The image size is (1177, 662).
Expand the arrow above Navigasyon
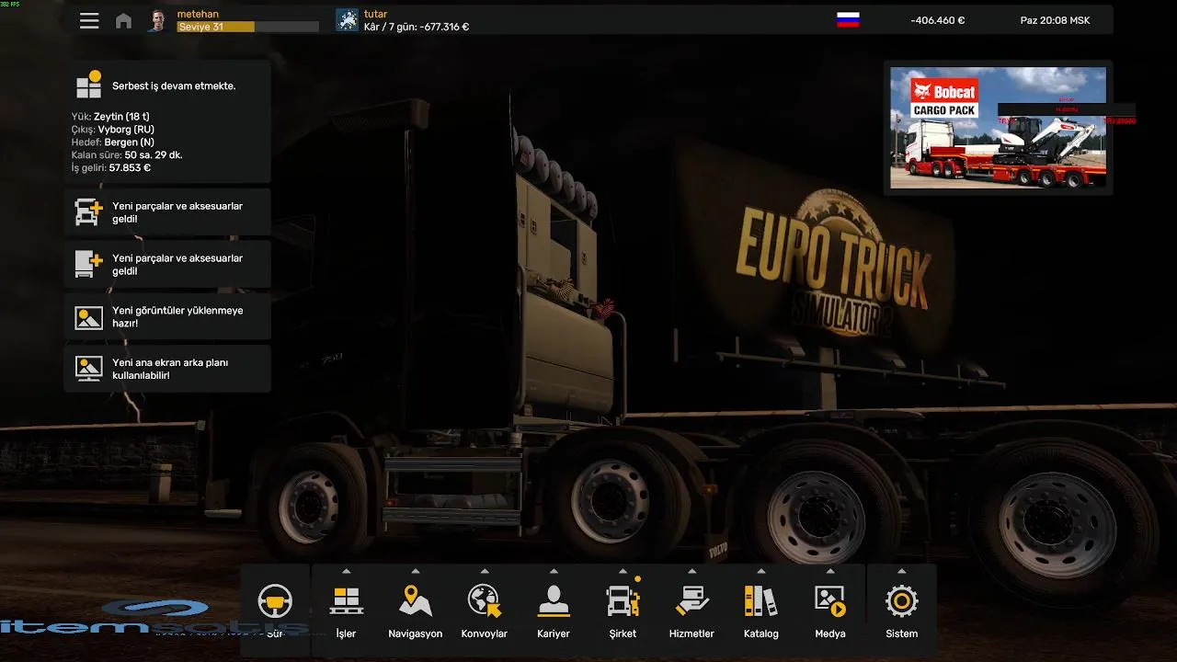416,571
